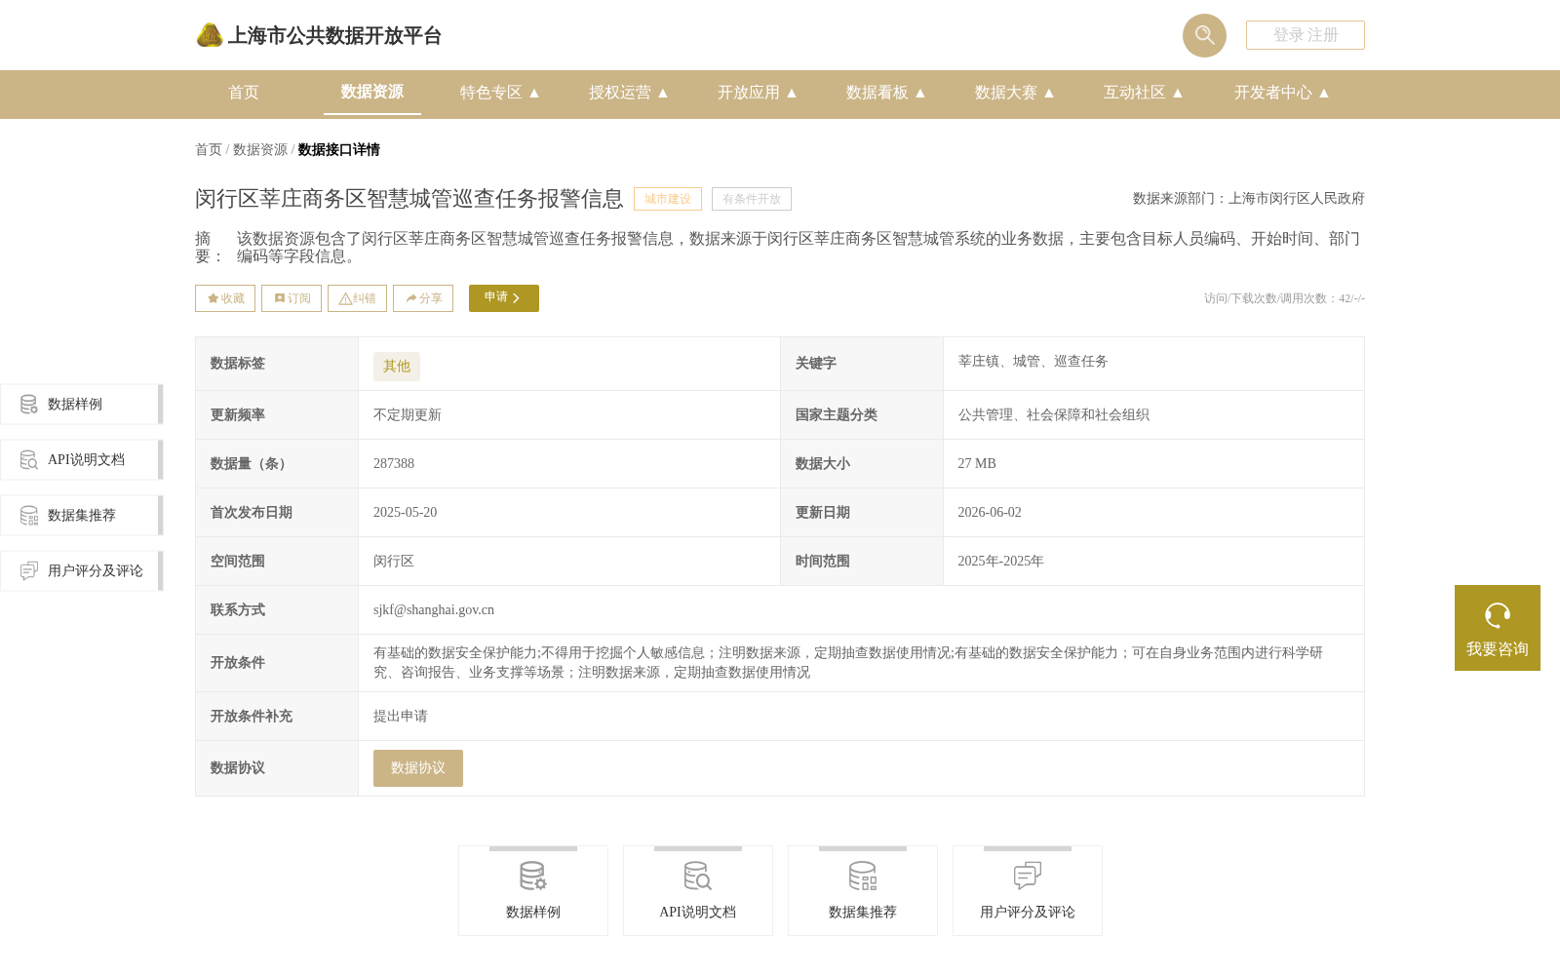This screenshot has height=975, width=1560.
Task: Expand the 授权运营 menu arrow
Action: pos(663,93)
